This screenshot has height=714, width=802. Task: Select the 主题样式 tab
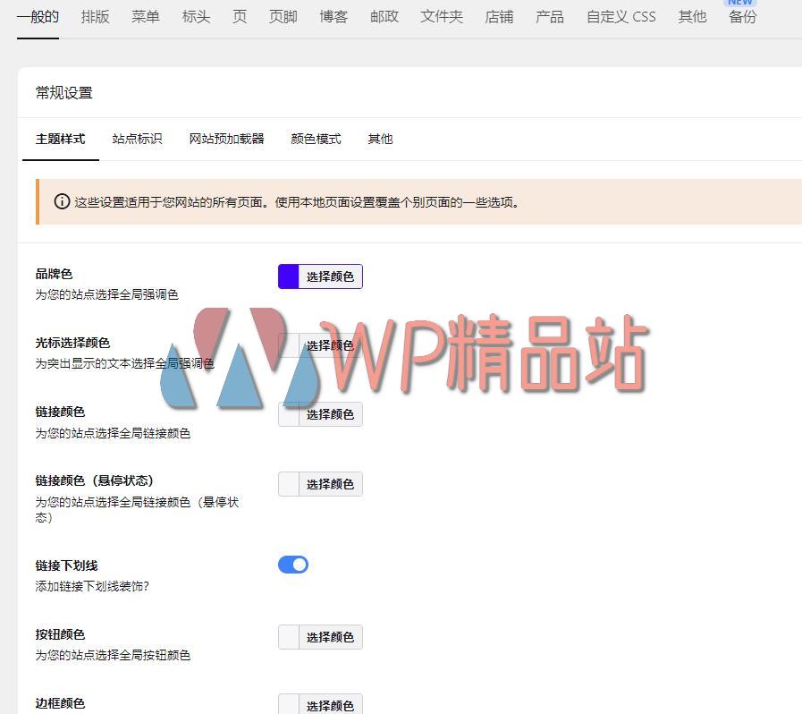point(60,139)
